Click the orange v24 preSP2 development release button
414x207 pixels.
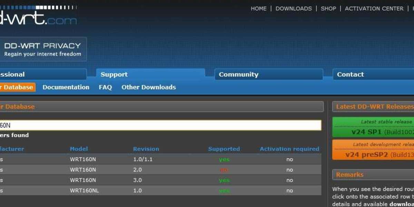coord(373,150)
